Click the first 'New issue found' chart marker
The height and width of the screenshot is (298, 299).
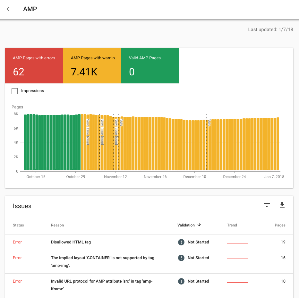point(88,132)
